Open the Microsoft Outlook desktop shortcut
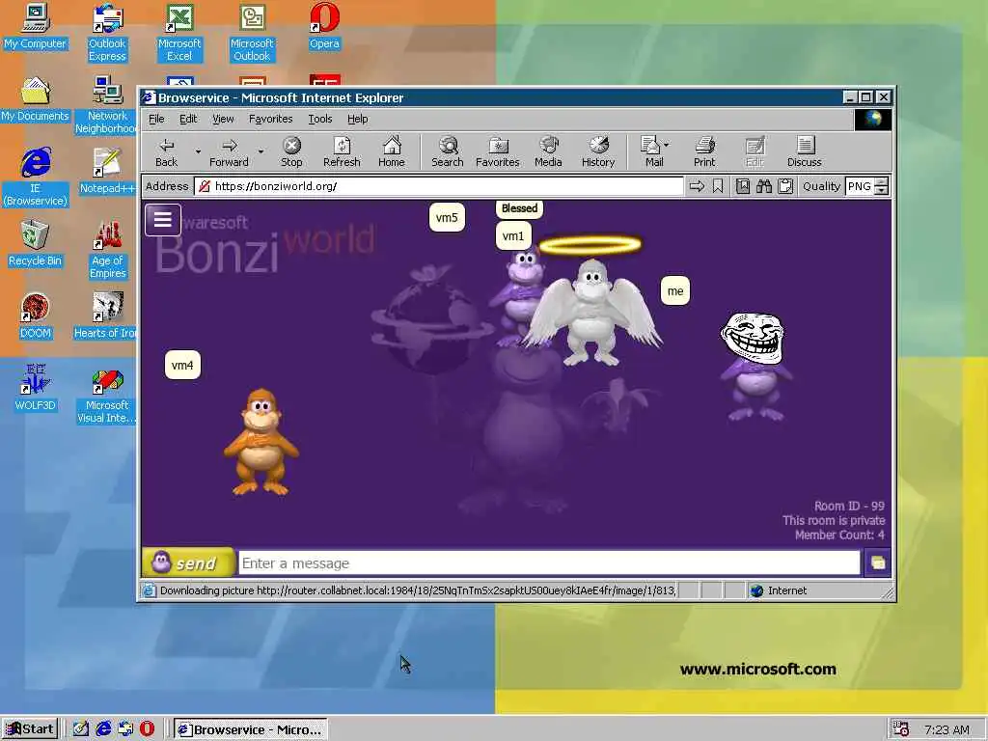This screenshot has width=988, height=741. pos(252,32)
